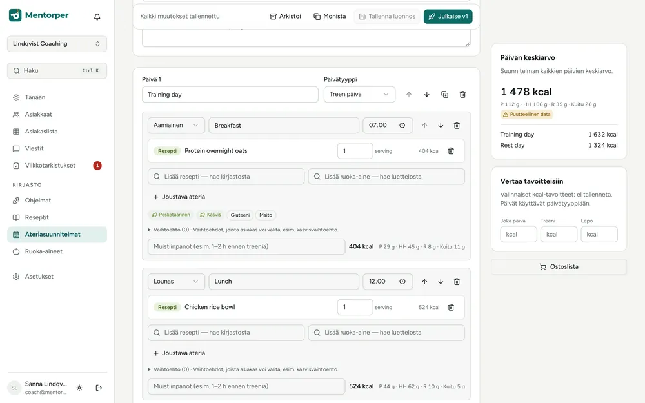The width and height of the screenshot is (645, 403).
Task: Focus the Treeni kcal target field
Action: tap(559, 235)
